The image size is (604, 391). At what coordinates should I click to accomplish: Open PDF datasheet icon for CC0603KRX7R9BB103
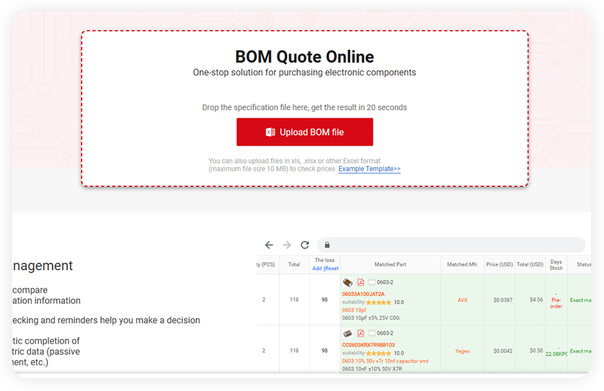point(361,334)
